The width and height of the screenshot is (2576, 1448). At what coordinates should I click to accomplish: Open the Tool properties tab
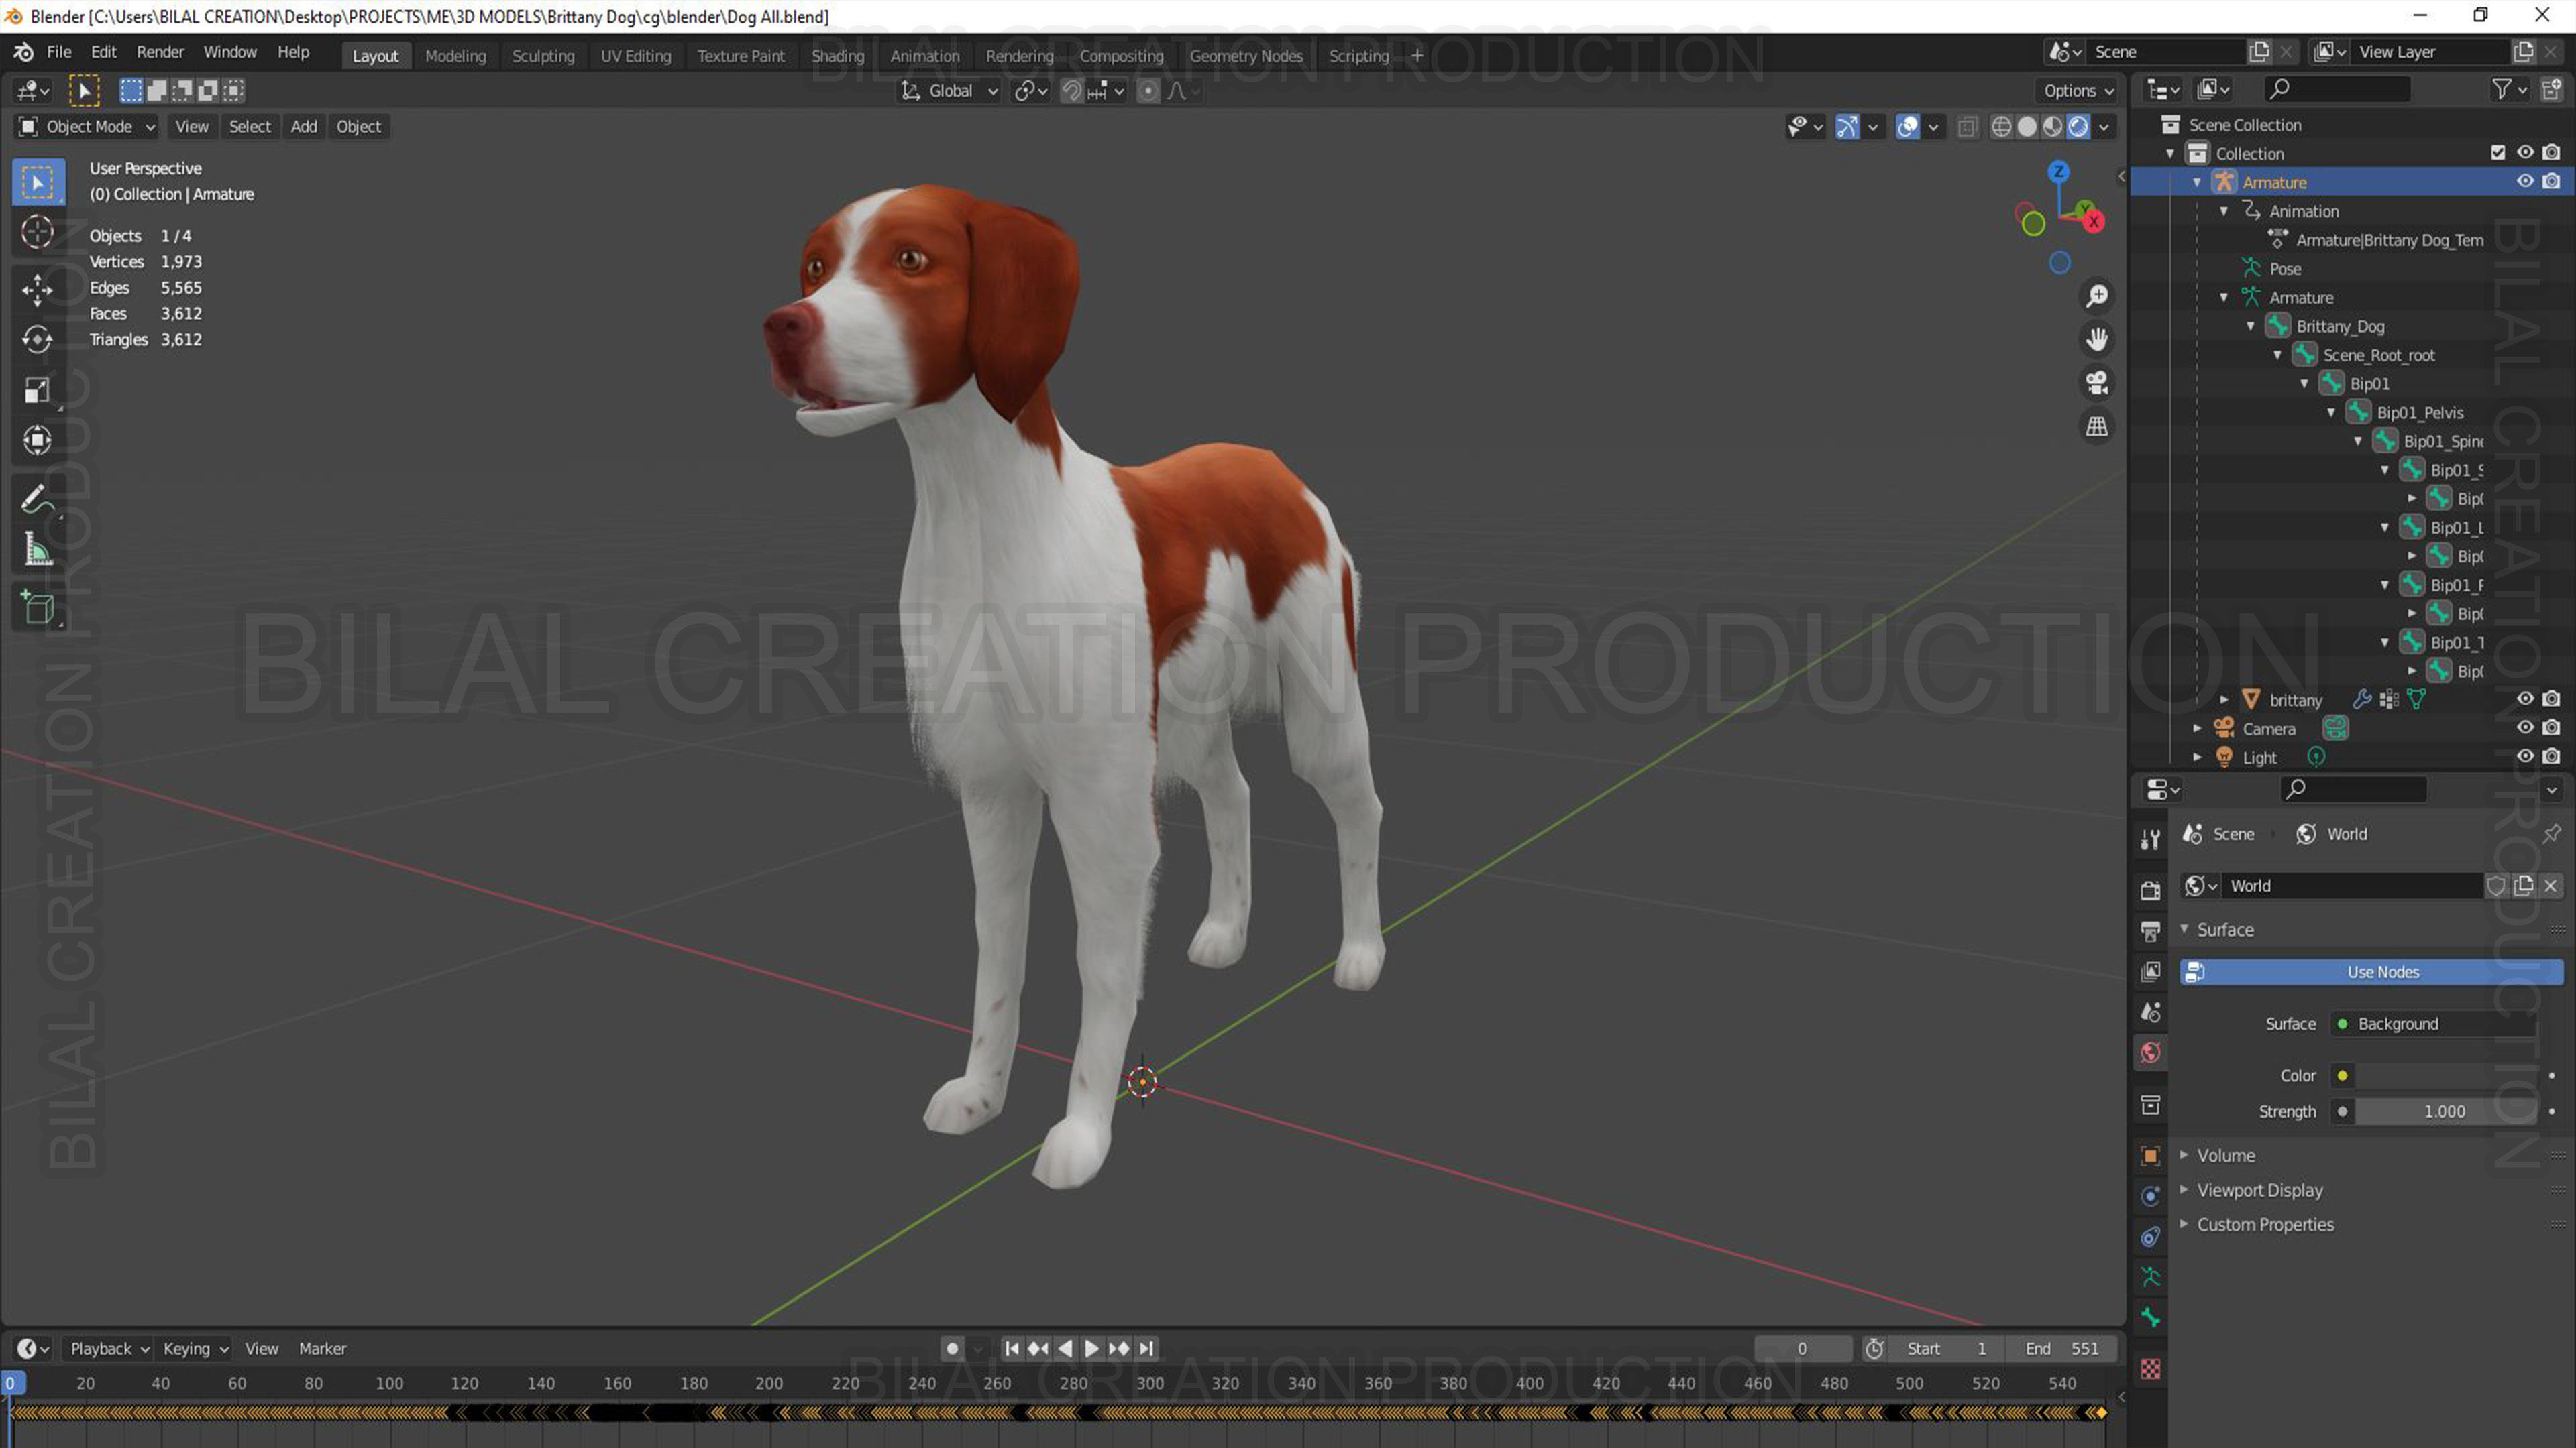click(x=2150, y=839)
